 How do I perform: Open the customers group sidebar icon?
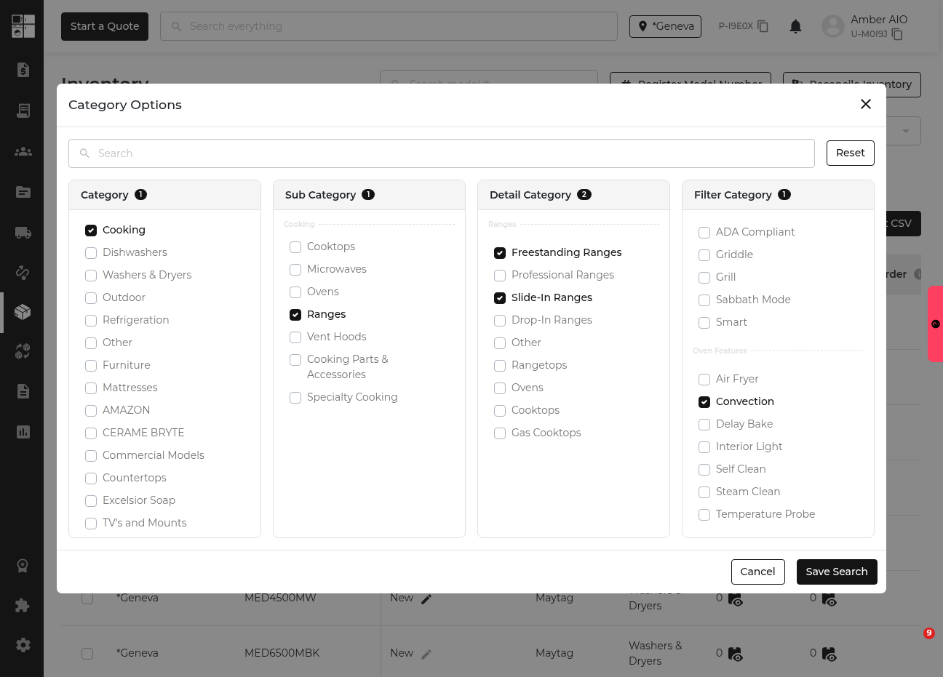(23, 151)
